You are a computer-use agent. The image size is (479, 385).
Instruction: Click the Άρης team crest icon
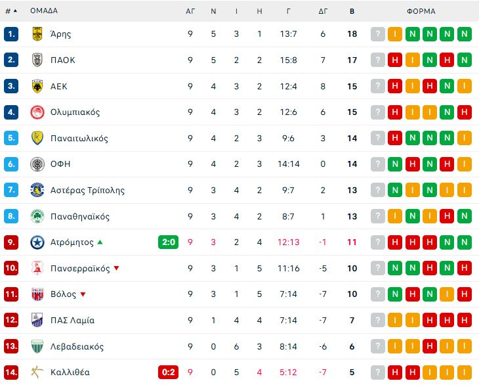coord(37,34)
